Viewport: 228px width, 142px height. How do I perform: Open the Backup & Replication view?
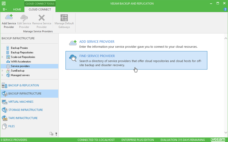[x=23, y=85]
